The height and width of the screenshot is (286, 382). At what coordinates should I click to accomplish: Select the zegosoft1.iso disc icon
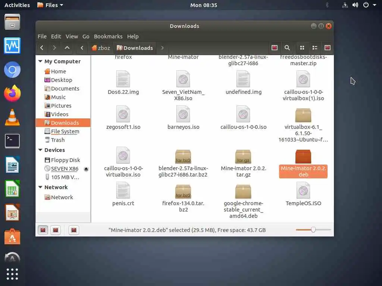click(123, 114)
